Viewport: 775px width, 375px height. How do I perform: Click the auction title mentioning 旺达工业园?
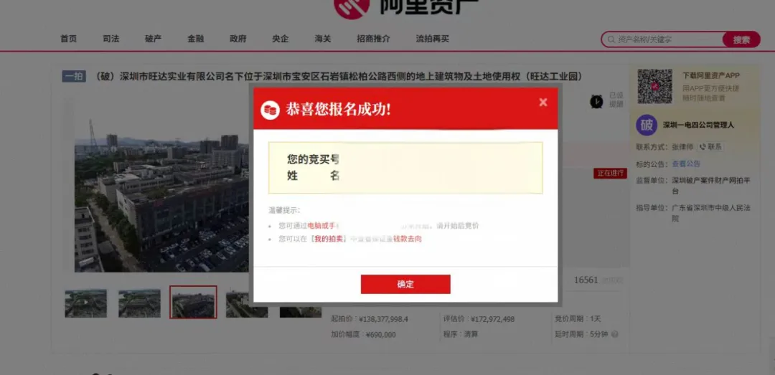[338, 77]
